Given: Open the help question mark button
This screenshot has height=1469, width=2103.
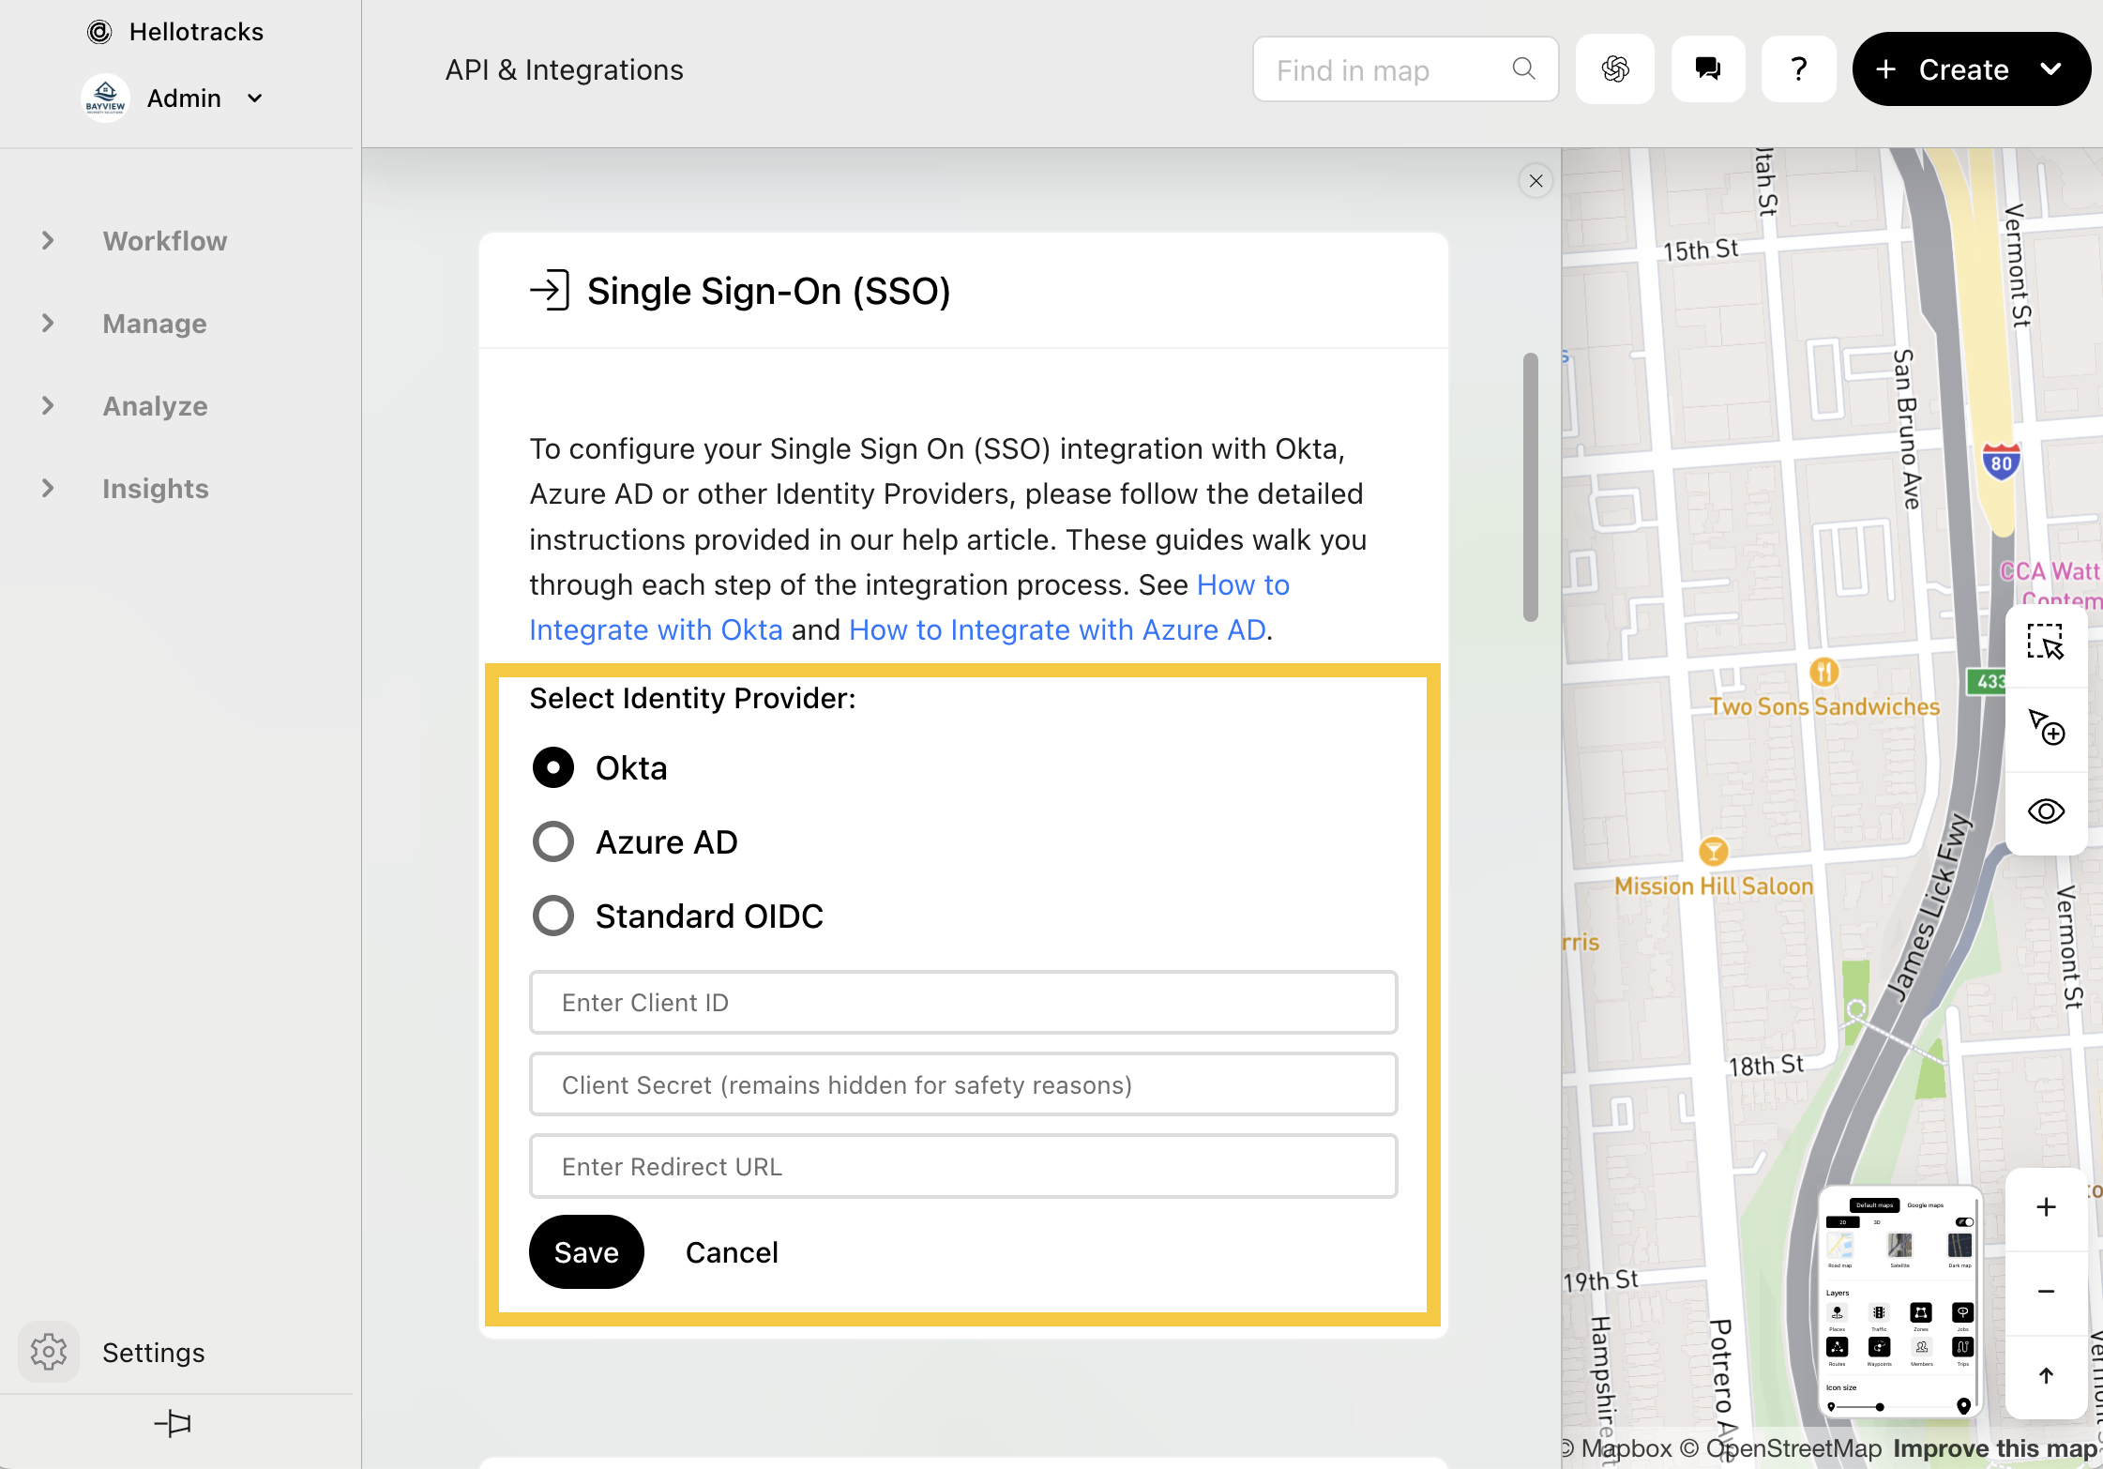Looking at the screenshot, I should pyautogui.click(x=1798, y=69).
